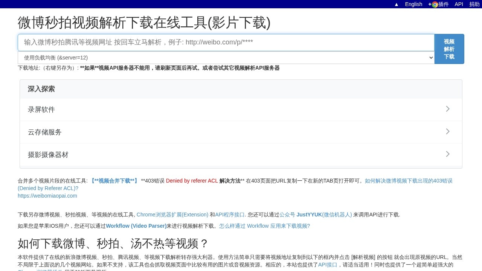Click the chevron arrow on 录屏软件 row
482x271 pixels.
coord(448,109)
